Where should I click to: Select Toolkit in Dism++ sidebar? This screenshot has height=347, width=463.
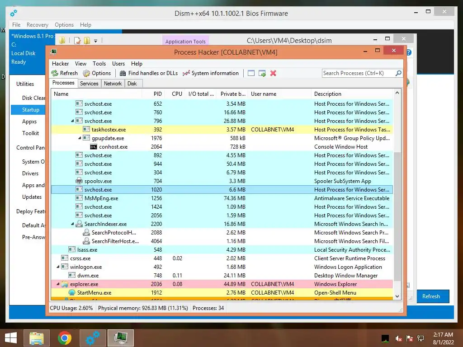(30, 133)
